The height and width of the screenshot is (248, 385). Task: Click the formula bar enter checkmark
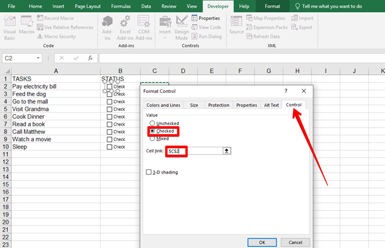pyautogui.click(x=76, y=58)
